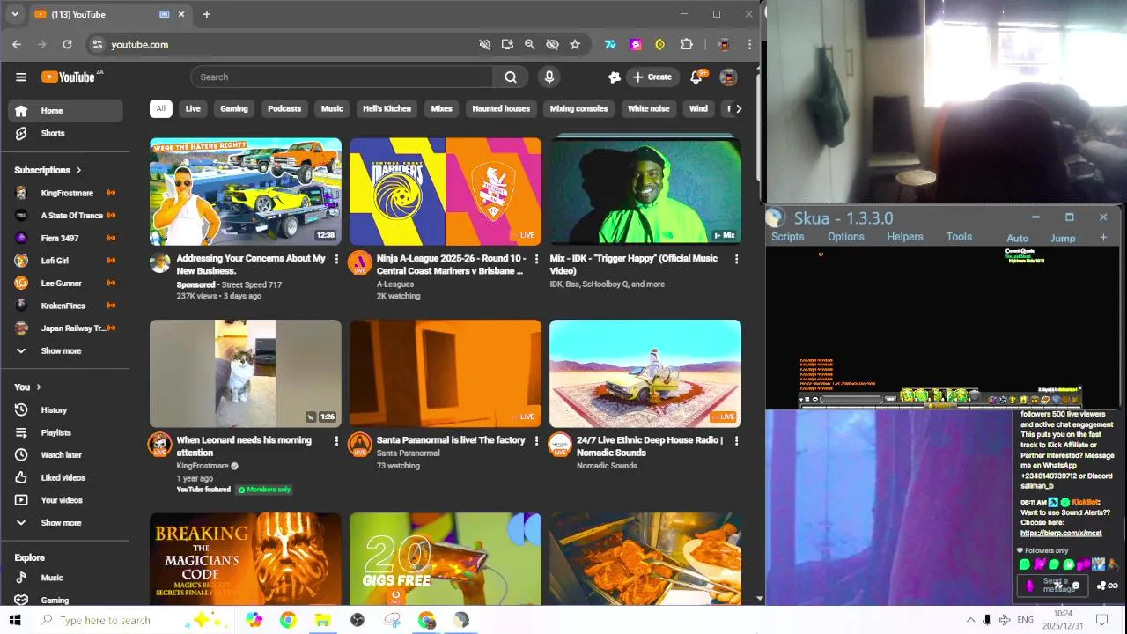
Task: Click the Auto button in Skua
Action: 1017,238
